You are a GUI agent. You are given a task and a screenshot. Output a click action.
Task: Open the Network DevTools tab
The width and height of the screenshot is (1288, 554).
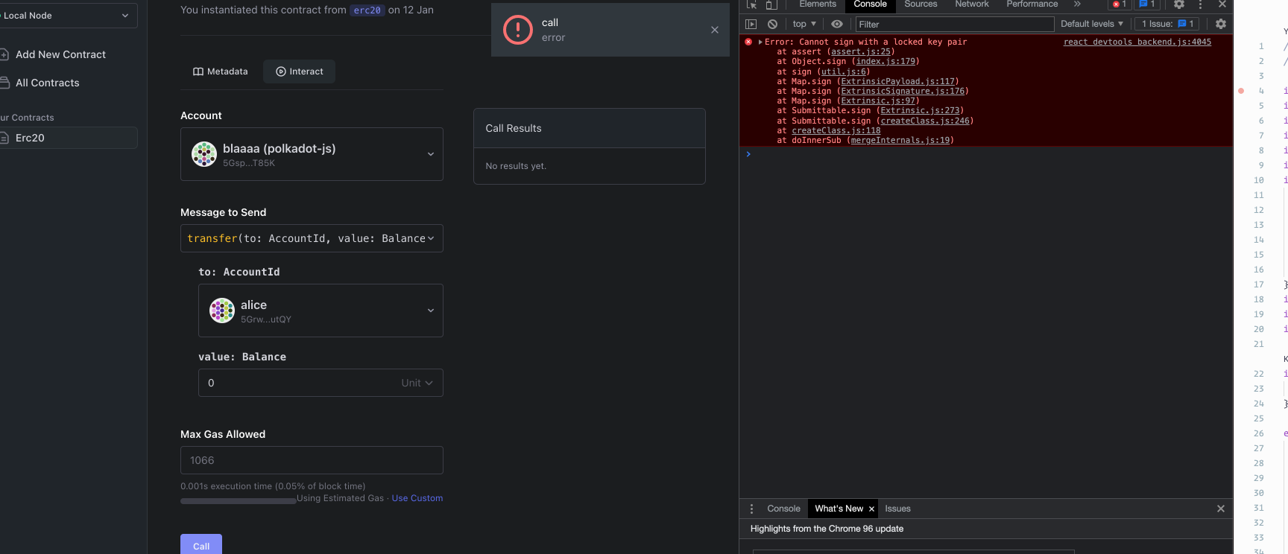[x=972, y=4]
